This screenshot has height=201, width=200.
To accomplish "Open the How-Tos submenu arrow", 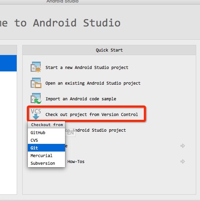I will (x=183, y=161).
